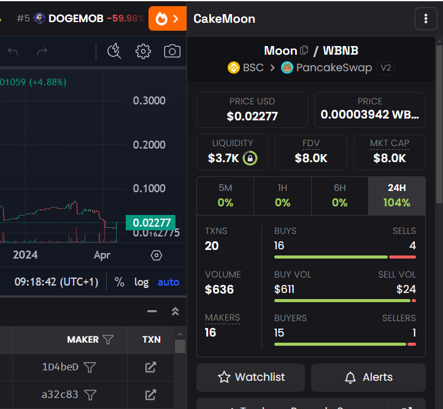Open chart settings gear
This screenshot has width=443, height=409.
[x=143, y=51]
